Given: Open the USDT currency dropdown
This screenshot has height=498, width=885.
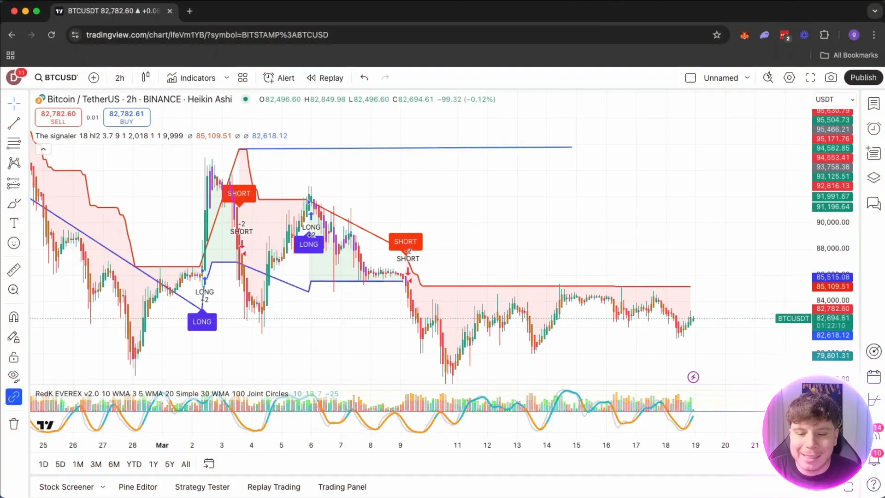Looking at the screenshot, I should tap(835, 99).
